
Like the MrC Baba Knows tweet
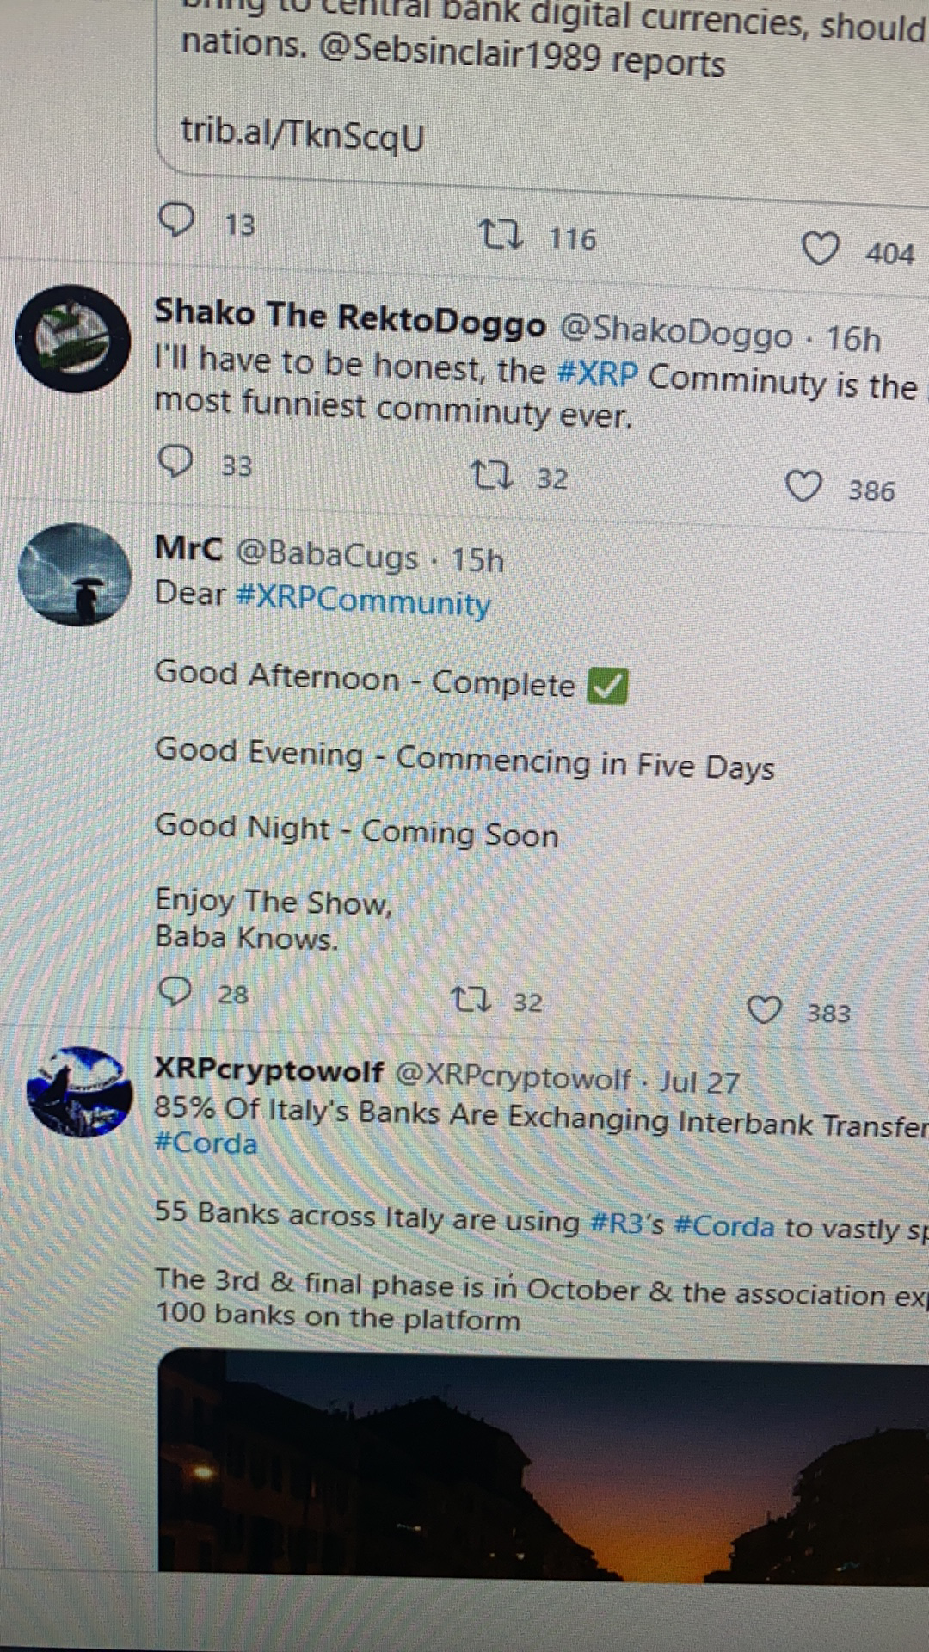tap(764, 1010)
